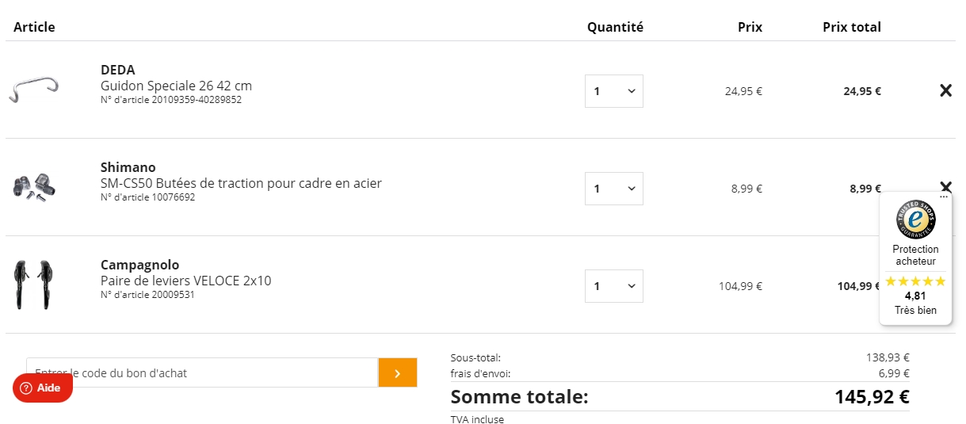Click the five-star rating in Trusted Shops badge
The height and width of the screenshot is (424, 966).
pos(915,281)
